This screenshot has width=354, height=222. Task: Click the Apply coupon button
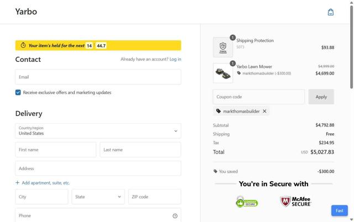pos(321,97)
